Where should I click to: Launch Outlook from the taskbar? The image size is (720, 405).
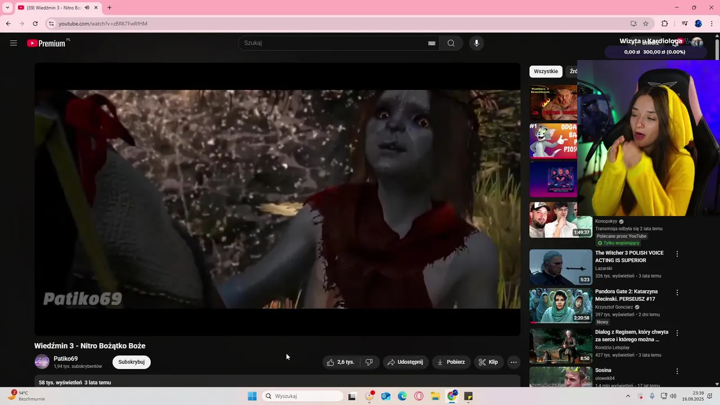coord(386,396)
